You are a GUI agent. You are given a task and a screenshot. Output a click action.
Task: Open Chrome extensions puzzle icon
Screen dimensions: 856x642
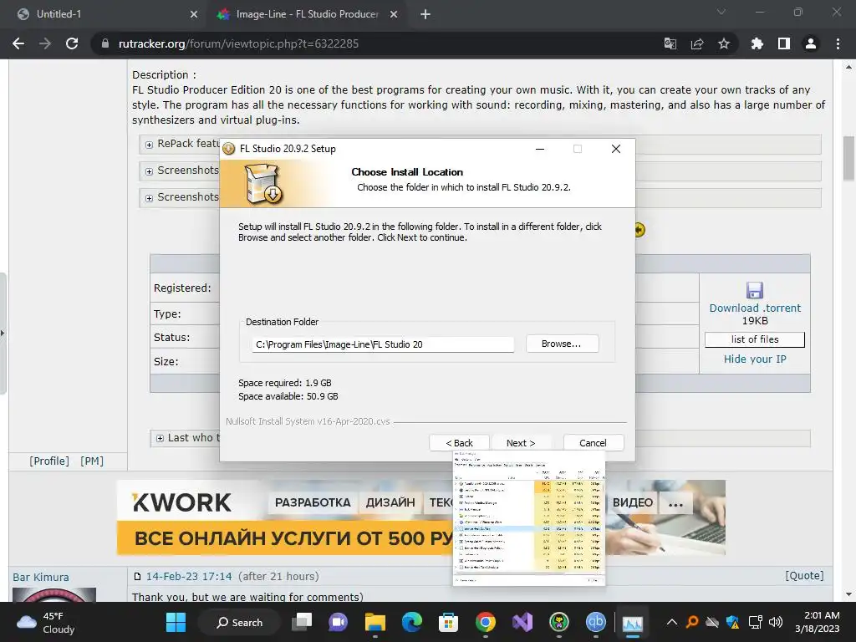point(757,43)
